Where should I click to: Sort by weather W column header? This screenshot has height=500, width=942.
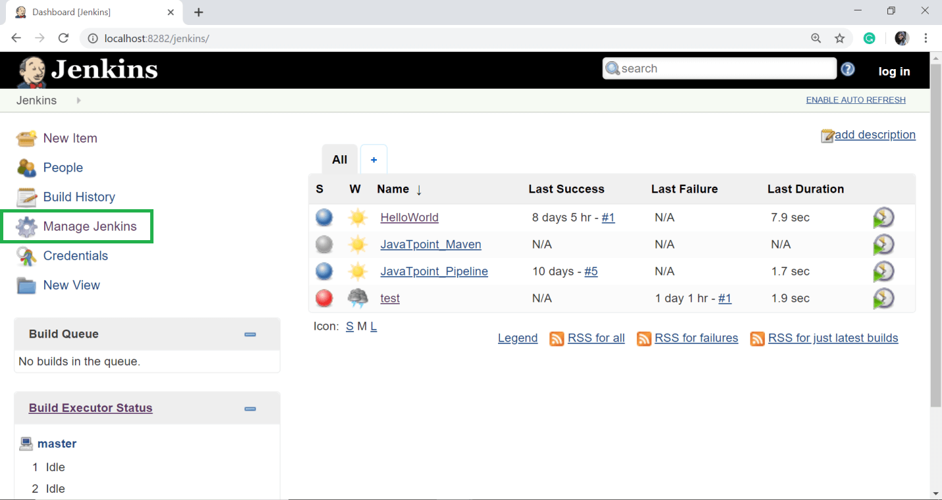(x=355, y=189)
